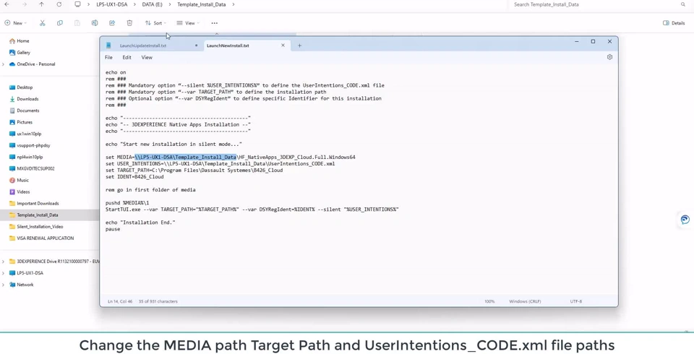Click Windows (CRLF) in Notepad status bar
Viewport: 694px width, 354px height.
coord(525,301)
